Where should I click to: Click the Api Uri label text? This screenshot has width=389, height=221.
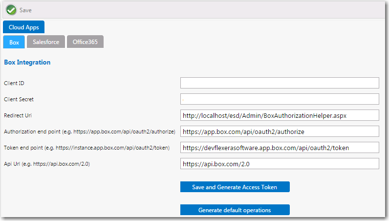point(46,164)
